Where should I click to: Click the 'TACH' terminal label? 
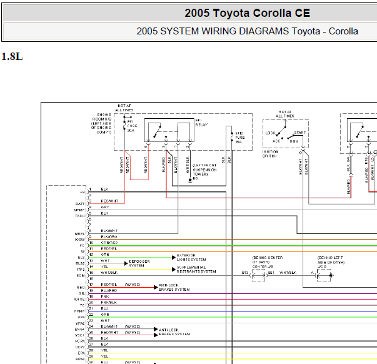coord(80,216)
